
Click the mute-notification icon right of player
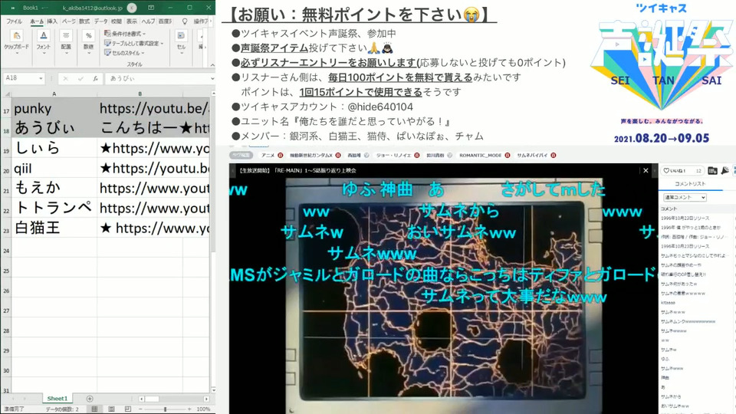pyautogui.click(x=725, y=170)
